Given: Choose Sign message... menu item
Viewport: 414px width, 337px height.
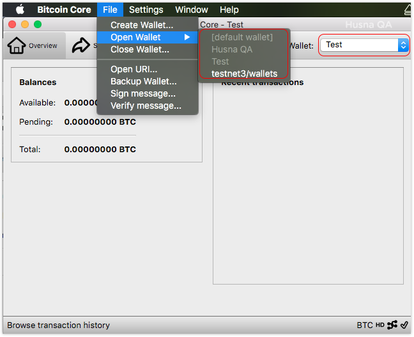Looking at the screenshot, I should [x=148, y=93].
